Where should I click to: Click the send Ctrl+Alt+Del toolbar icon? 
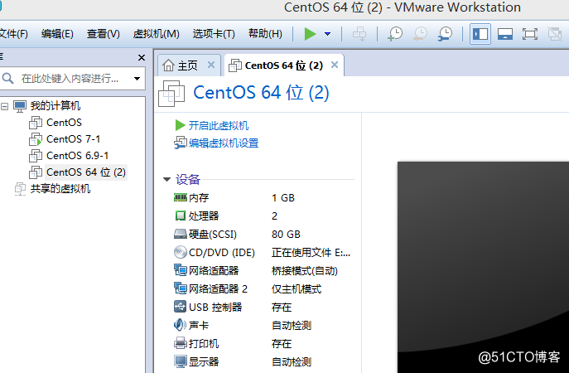[x=359, y=34]
